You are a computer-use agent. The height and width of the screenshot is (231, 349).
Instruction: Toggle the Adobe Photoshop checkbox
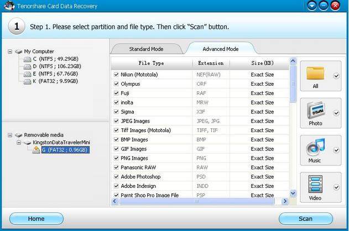pyautogui.click(x=116, y=177)
